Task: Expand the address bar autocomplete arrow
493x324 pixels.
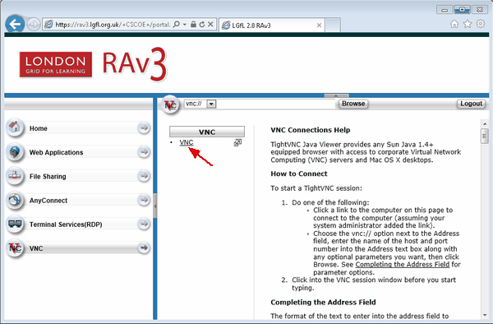Action: click(185, 24)
